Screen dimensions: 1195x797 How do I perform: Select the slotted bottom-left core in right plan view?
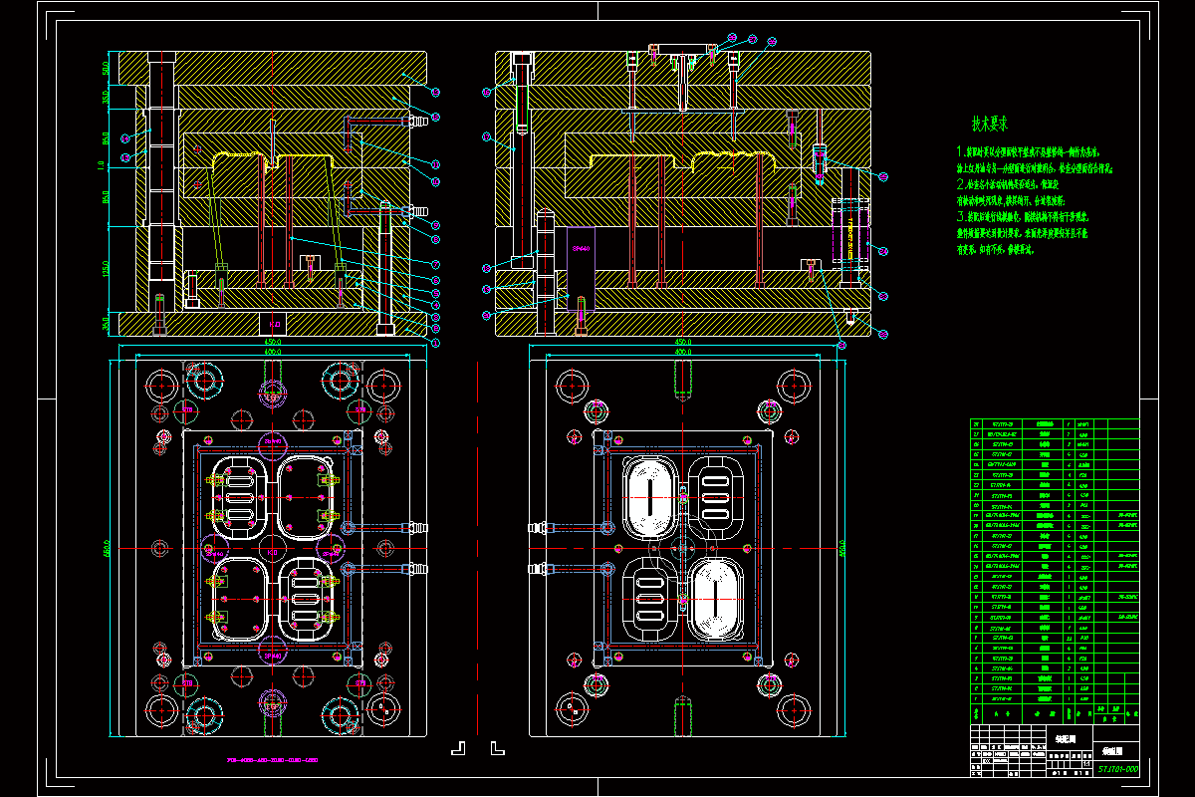[x=648, y=600]
